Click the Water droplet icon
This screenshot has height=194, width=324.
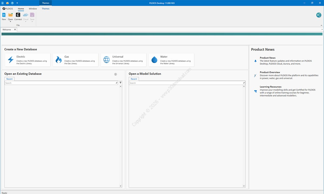154,60
